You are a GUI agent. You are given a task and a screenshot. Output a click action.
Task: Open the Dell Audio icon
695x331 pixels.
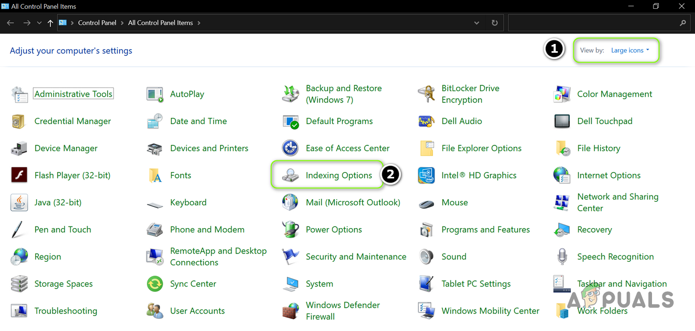[x=426, y=122]
